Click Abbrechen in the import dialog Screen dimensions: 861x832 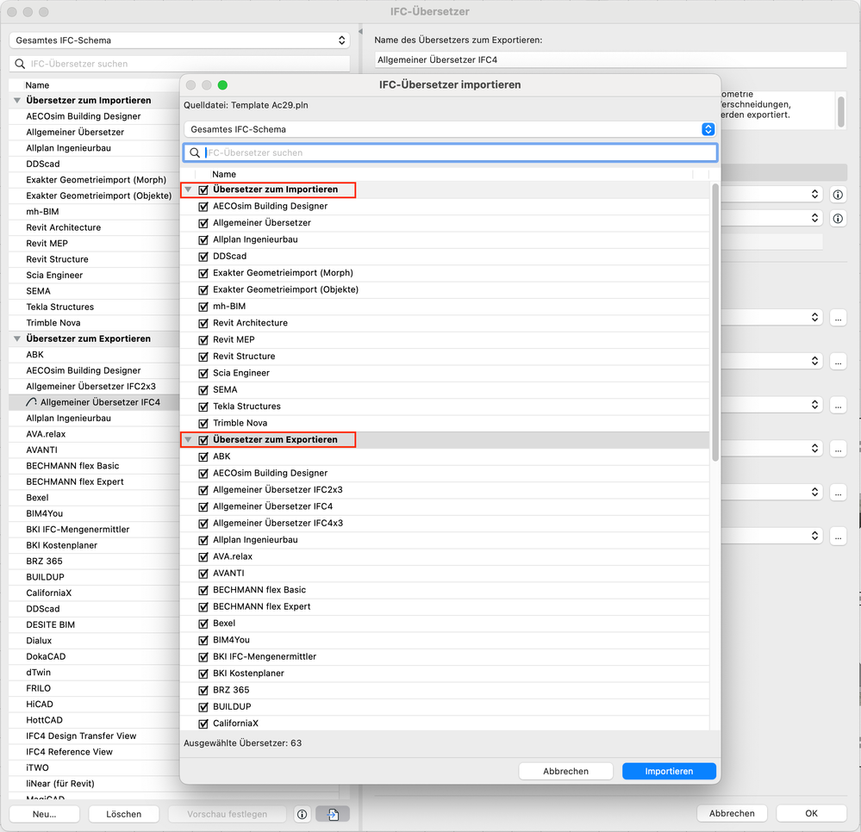(565, 771)
